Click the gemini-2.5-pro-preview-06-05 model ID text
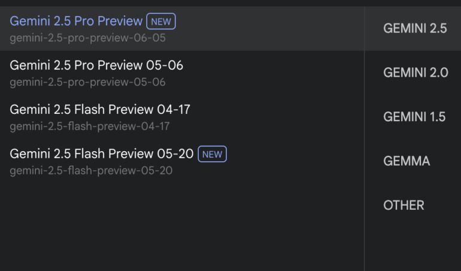The height and width of the screenshot is (271, 461). (87, 38)
